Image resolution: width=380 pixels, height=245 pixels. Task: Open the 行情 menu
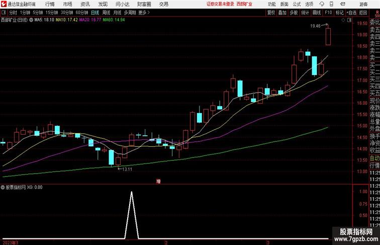50,4
